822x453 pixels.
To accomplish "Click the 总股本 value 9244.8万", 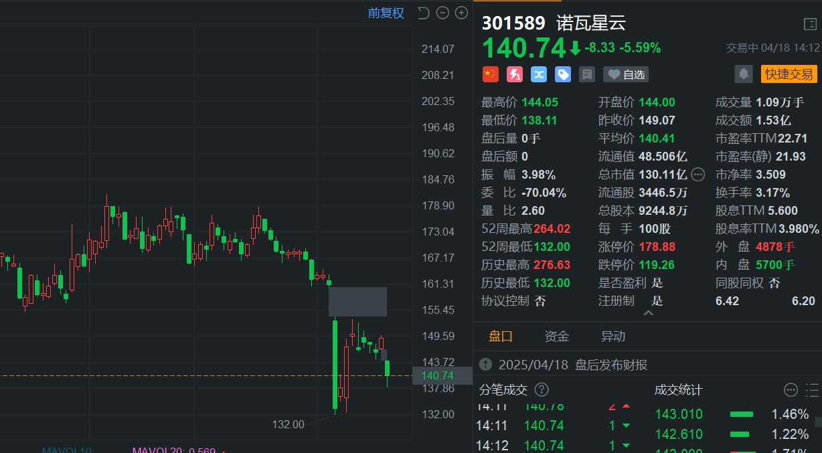I will coord(663,210).
